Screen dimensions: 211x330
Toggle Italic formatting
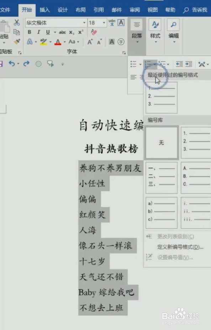38,32
